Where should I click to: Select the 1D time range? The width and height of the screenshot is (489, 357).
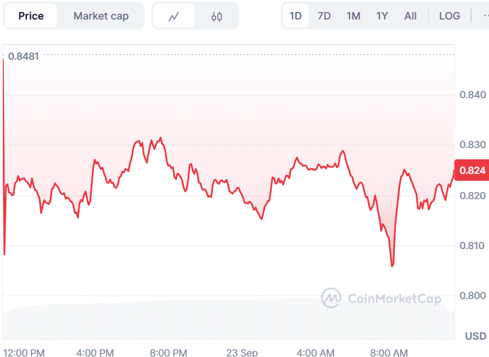pyautogui.click(x=296, y=16)
